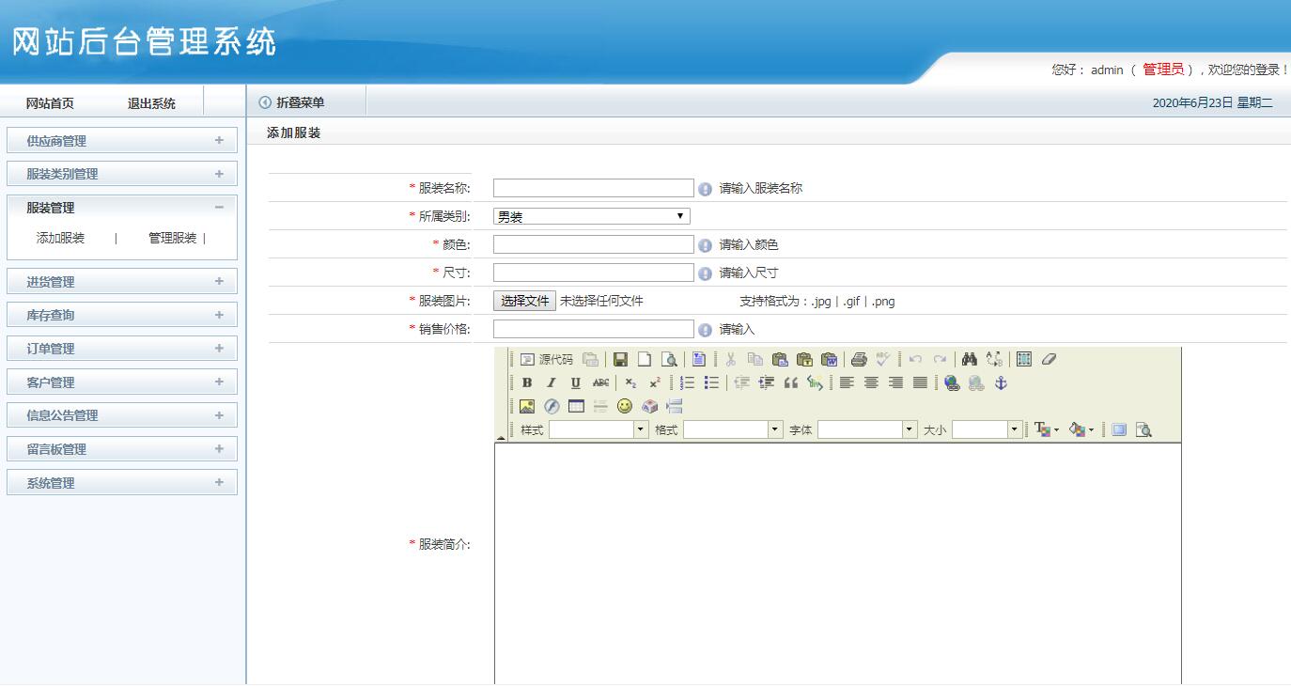Click the Print icon in the editor

tap(858, 359)
